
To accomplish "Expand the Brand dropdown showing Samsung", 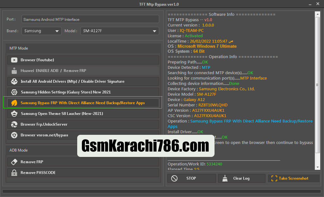I will (x=41, y=31).
